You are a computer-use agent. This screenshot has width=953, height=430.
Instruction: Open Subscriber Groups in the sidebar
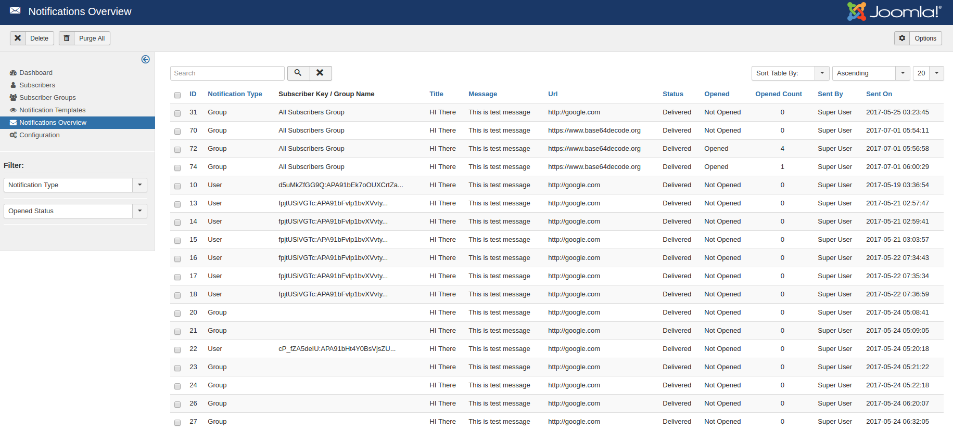pyautogui.click(x=47, y=98)
